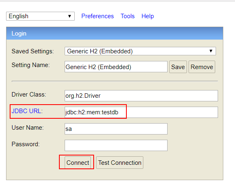Click the Remove button

pyautogui.click(x=202, y=67)
